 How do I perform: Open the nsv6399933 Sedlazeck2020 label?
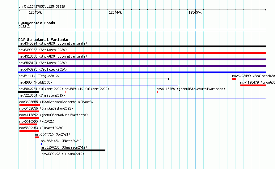pyautogui.click(x=43, y=50)
